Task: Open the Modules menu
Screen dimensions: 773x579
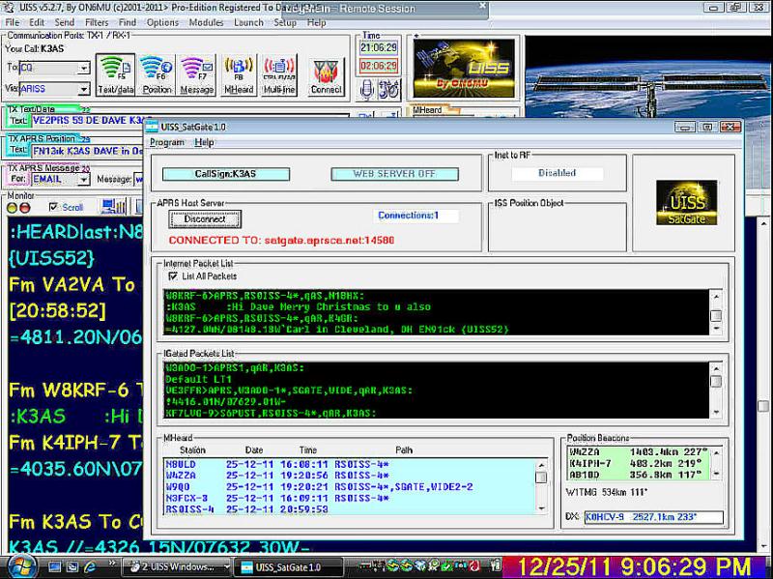Action: [206, 22]
